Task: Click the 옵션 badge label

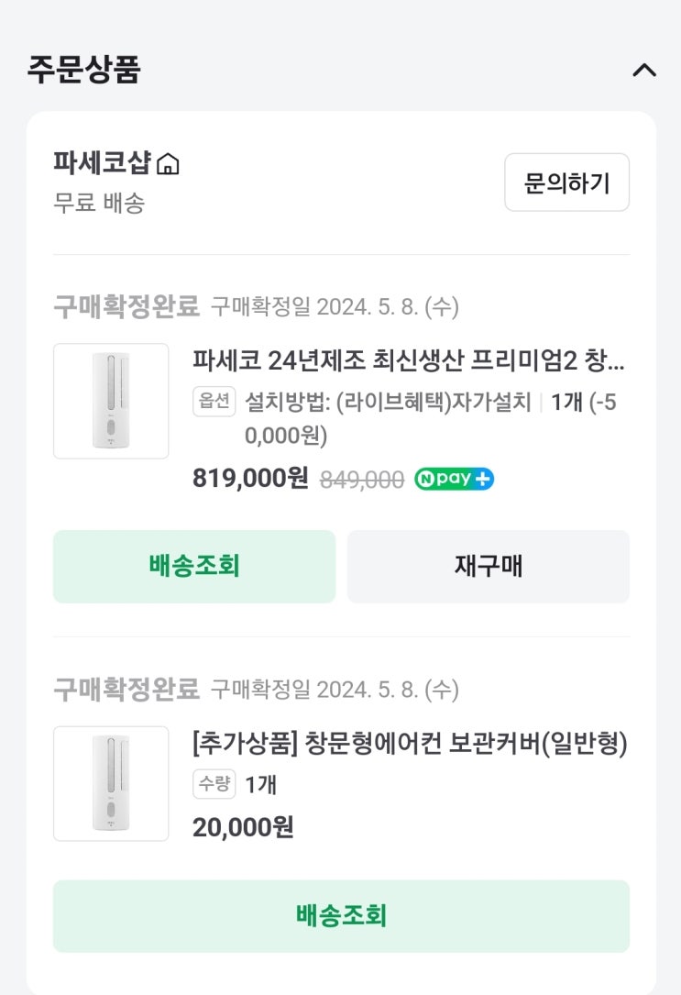Action: 214,403
